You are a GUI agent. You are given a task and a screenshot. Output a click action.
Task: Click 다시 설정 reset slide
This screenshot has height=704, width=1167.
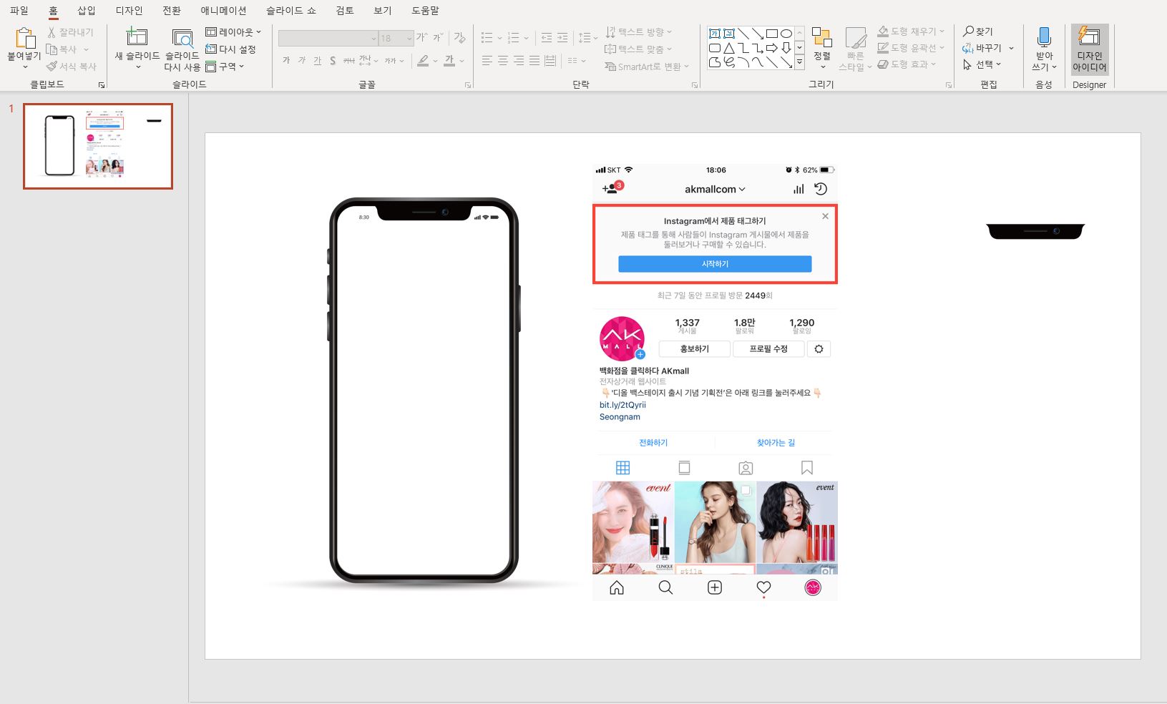pos(230,49)
